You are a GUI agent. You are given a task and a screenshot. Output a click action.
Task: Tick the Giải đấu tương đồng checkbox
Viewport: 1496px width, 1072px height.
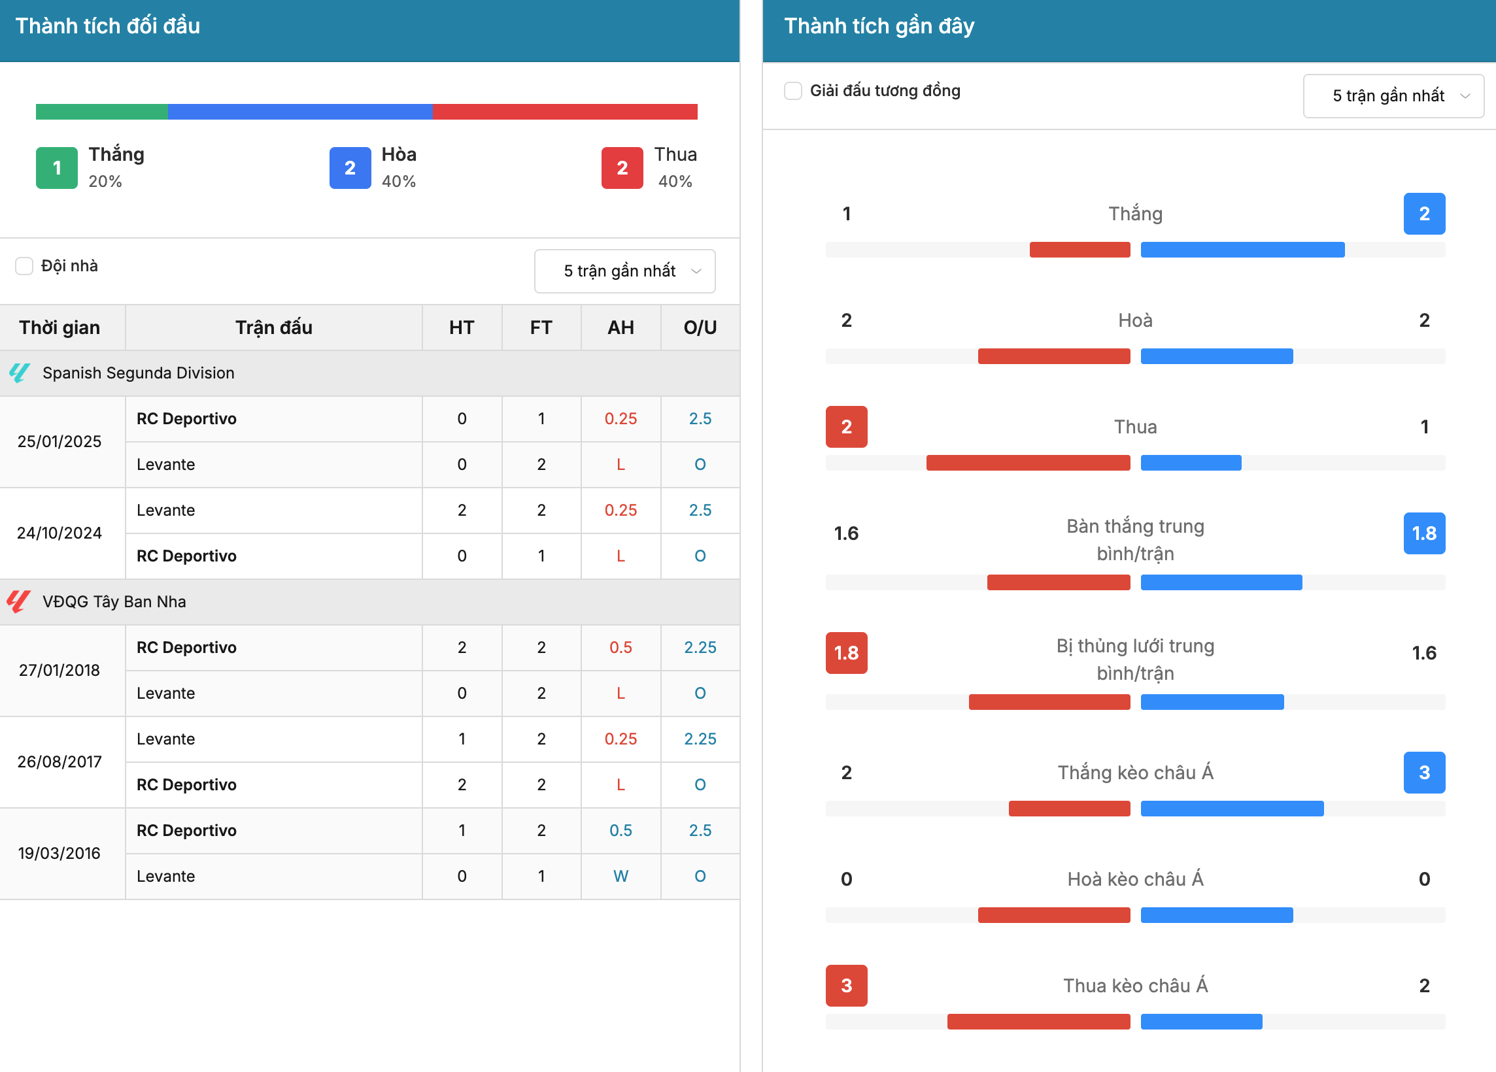(x=793, y=90)
